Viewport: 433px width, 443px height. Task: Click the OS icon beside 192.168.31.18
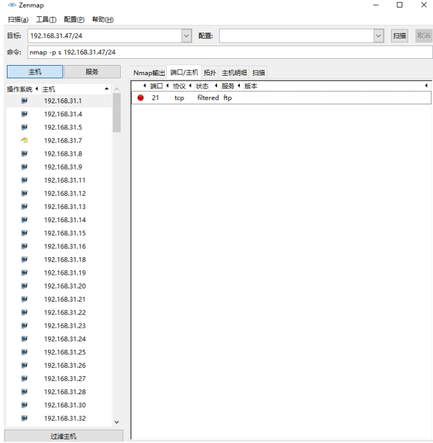(24, 260)
